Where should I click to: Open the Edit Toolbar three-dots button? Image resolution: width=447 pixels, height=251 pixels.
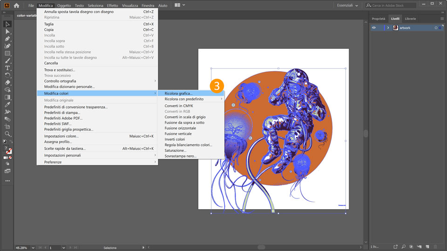(7, 181)
